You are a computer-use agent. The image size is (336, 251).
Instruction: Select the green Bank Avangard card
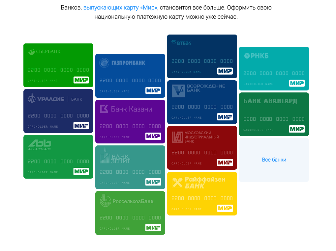pyautogui.click(x=274, y=114)
